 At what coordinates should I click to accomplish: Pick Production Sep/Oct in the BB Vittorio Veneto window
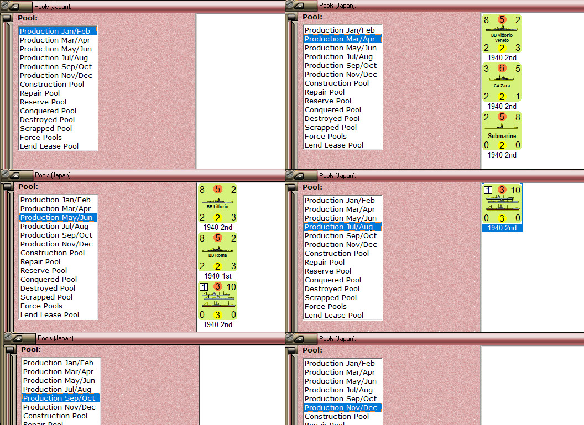click(x=342, y=66)
